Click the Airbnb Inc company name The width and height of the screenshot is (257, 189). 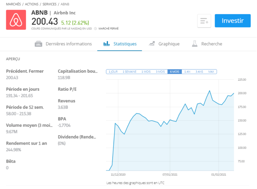click(65, 13)
